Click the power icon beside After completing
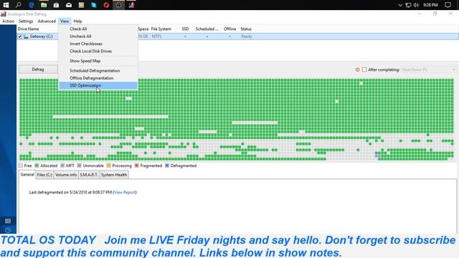The height and width of the screenshot is (258, 459). click(357, 70)
